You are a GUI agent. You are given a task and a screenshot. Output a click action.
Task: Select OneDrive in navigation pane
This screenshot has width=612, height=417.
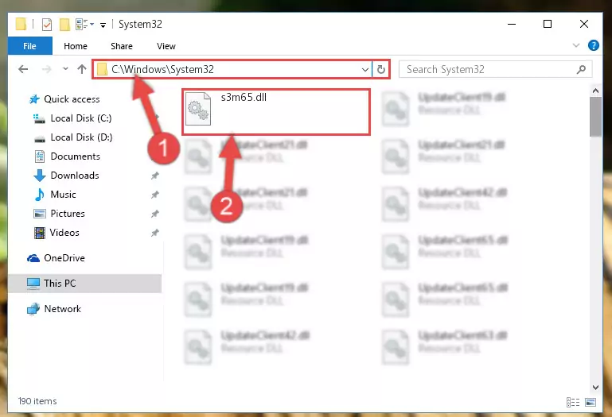pos(56,258)
